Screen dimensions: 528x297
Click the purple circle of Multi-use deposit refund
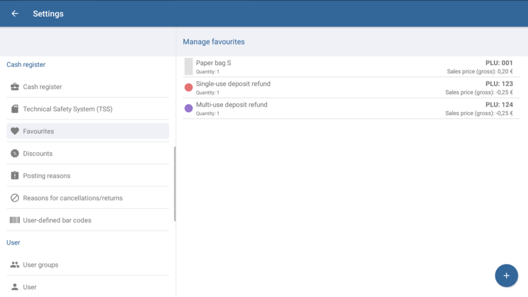tap(189, 108)
